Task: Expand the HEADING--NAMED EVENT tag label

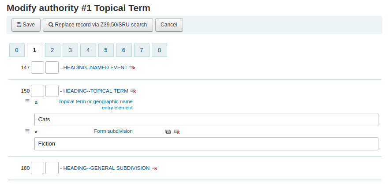Action: (x=95, y=67)
